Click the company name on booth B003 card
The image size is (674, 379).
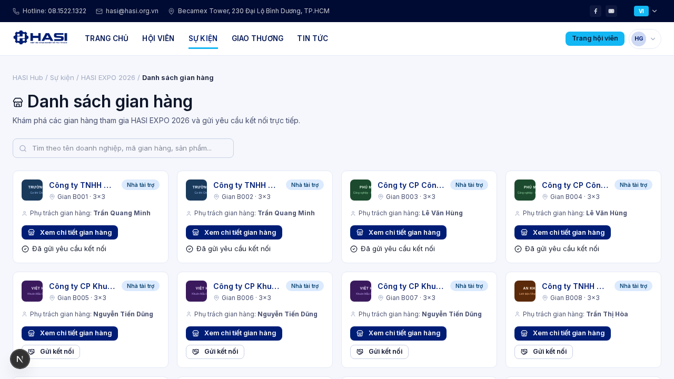pyautogui.click(x=411, y=185)
